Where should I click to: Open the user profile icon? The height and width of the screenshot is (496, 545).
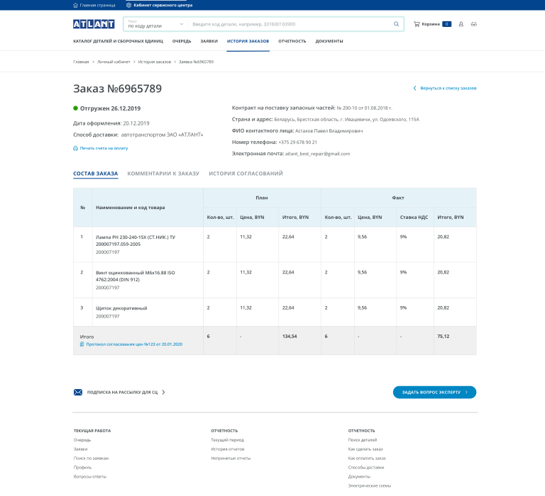(x=461, y=24)
